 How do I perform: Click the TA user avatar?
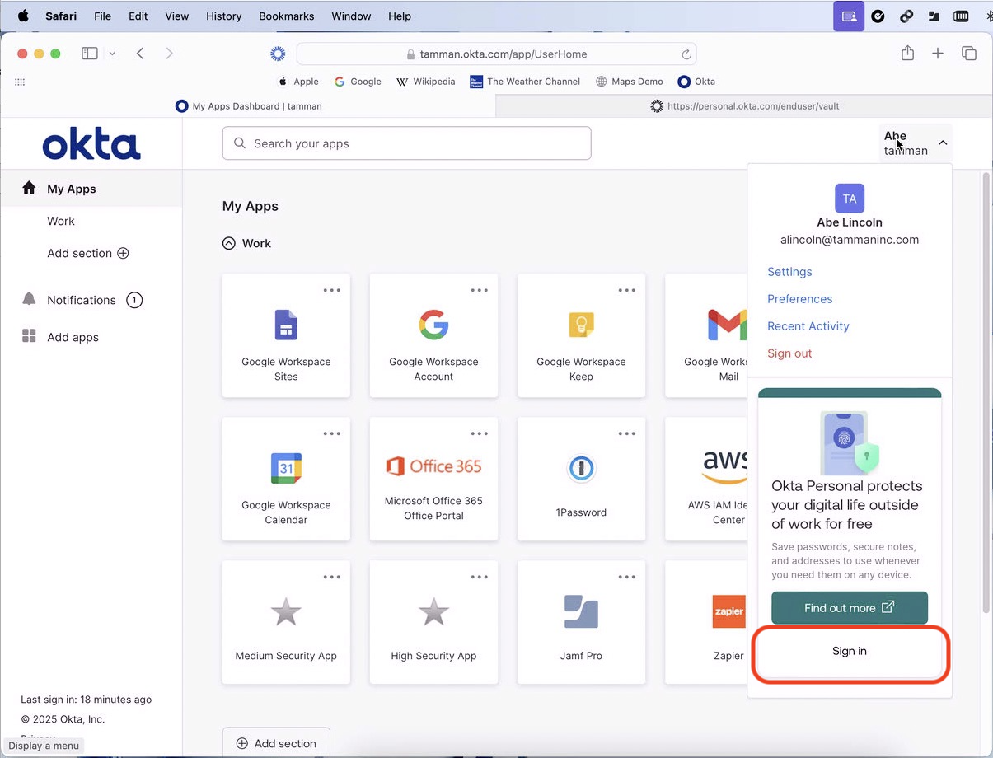click(x=850, y=199)
